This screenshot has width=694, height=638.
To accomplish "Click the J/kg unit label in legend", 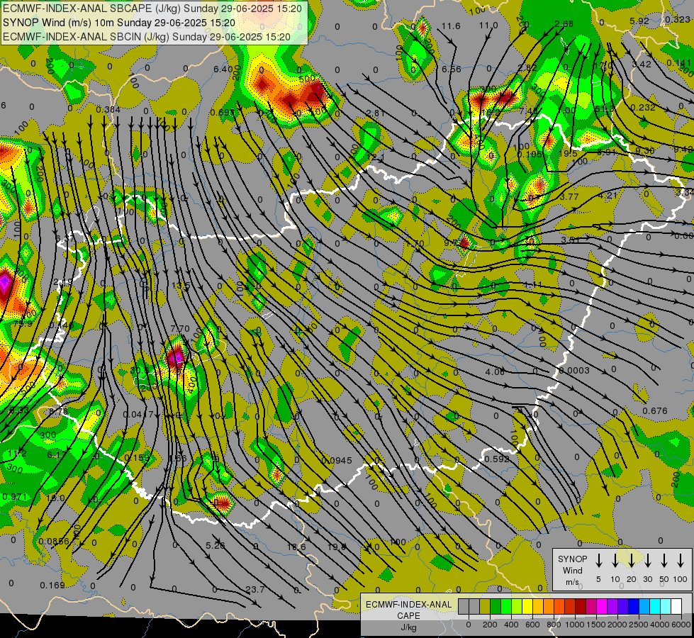I will pyautogui.click(x=408, y=627).
